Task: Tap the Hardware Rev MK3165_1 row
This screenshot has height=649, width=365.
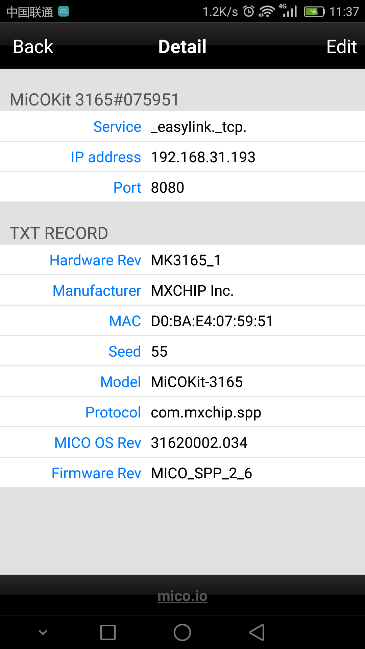Action: point(182,260)
